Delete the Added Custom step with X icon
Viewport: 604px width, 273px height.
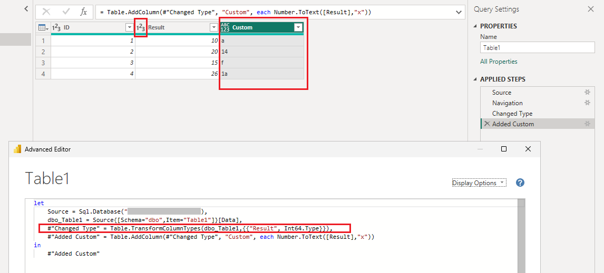[488, 124]
